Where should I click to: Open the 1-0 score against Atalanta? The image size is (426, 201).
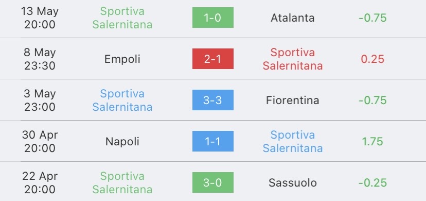[x=212, y=18]
